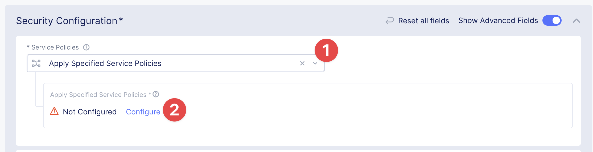Open the Configure link
The image size is (593, 152).
point(143,112)
